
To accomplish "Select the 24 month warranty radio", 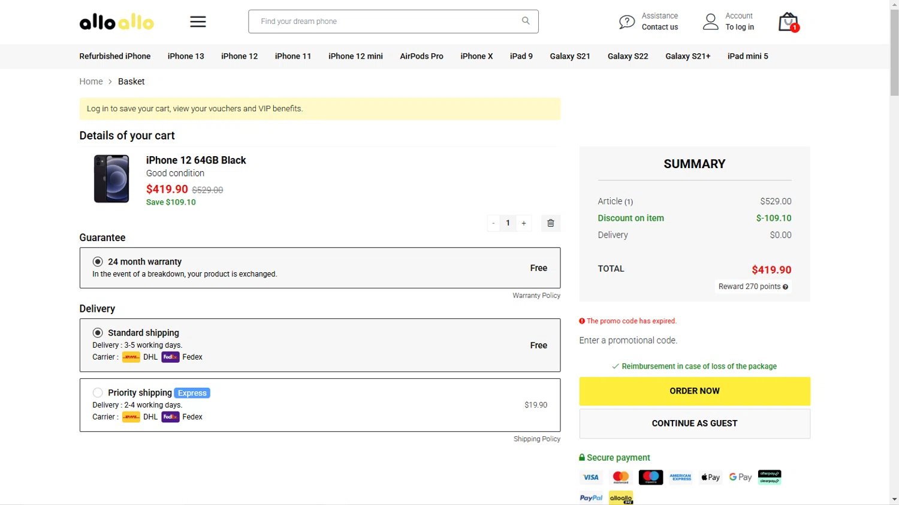I will tap(98, 262).
